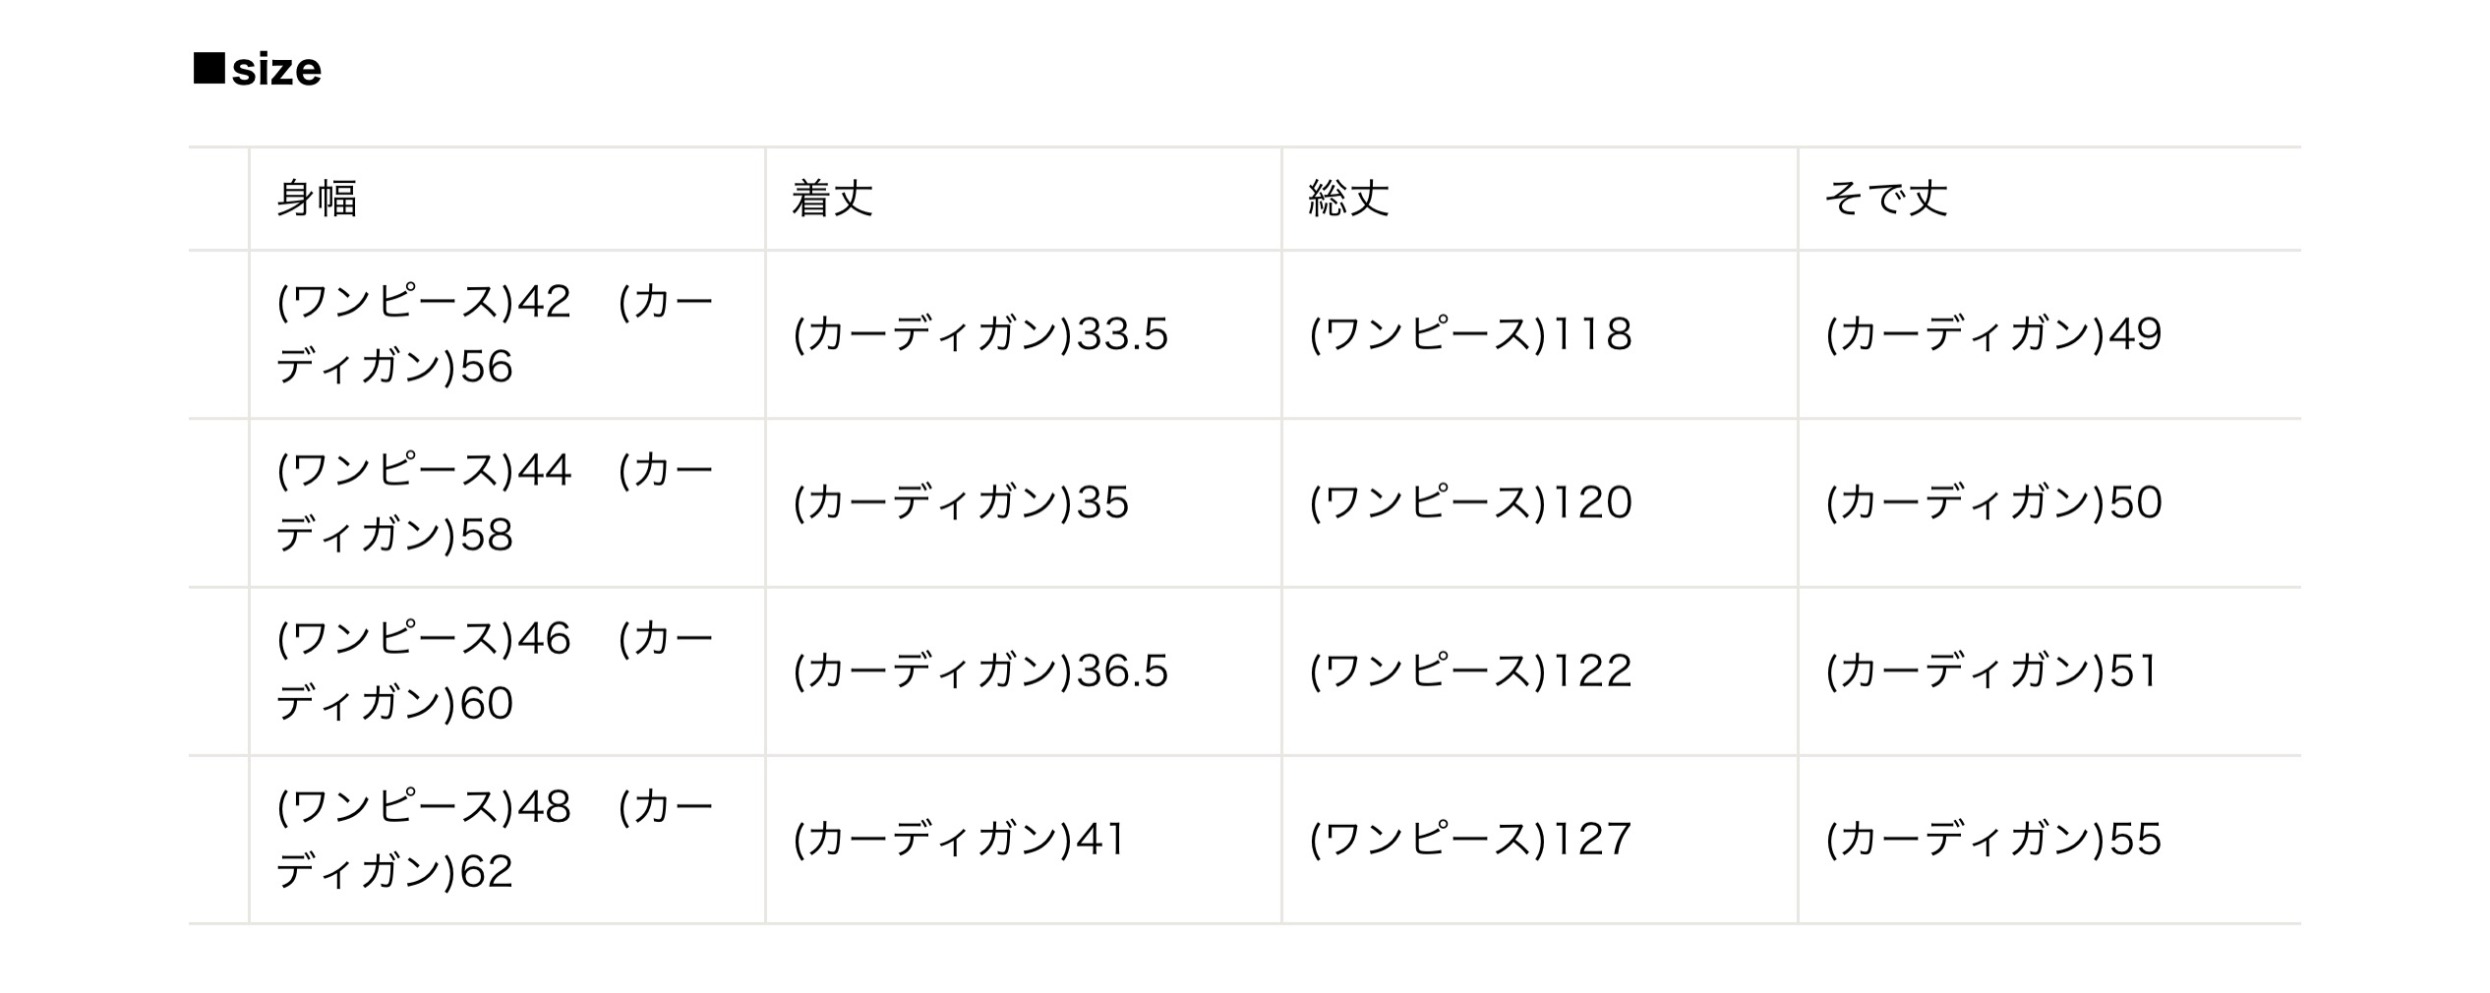The height and width of the screenshot is (993, 2490).
Task: Click one-piece total length 120
Action: [x=1470, y=502]
